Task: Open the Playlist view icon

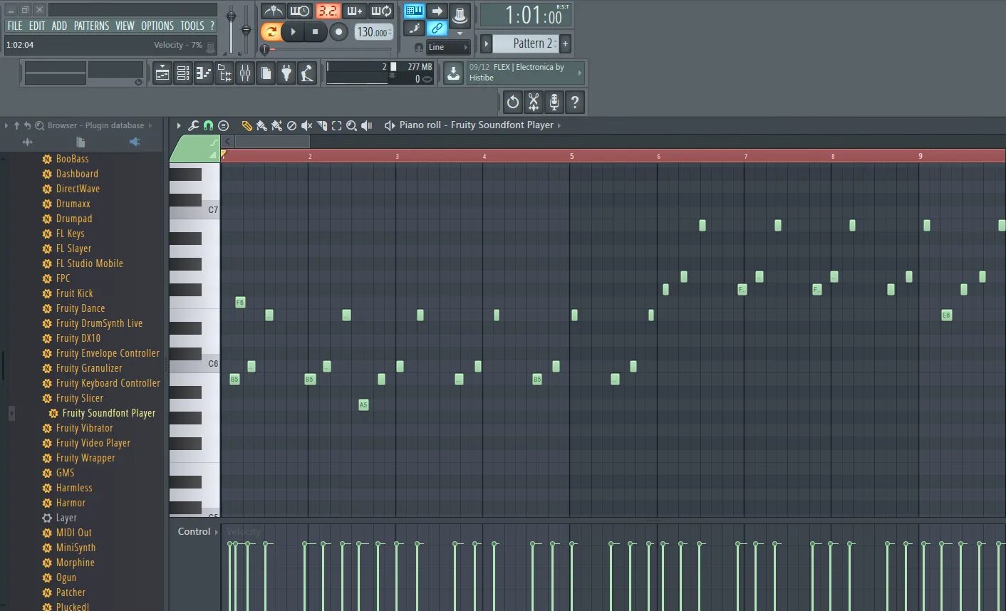Action: point(162,73)
